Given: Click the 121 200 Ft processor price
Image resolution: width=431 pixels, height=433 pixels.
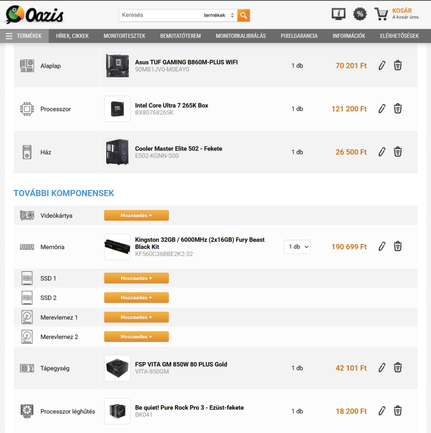Looking at the screenshot, I should (x=349, y=109).
